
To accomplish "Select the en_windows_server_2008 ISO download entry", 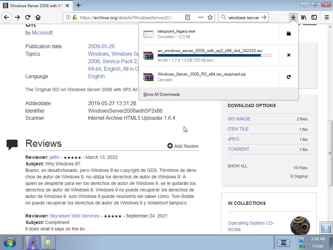I will point(209,55).
